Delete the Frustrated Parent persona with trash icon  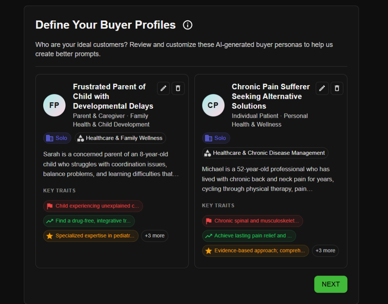(x=178, y=88)
